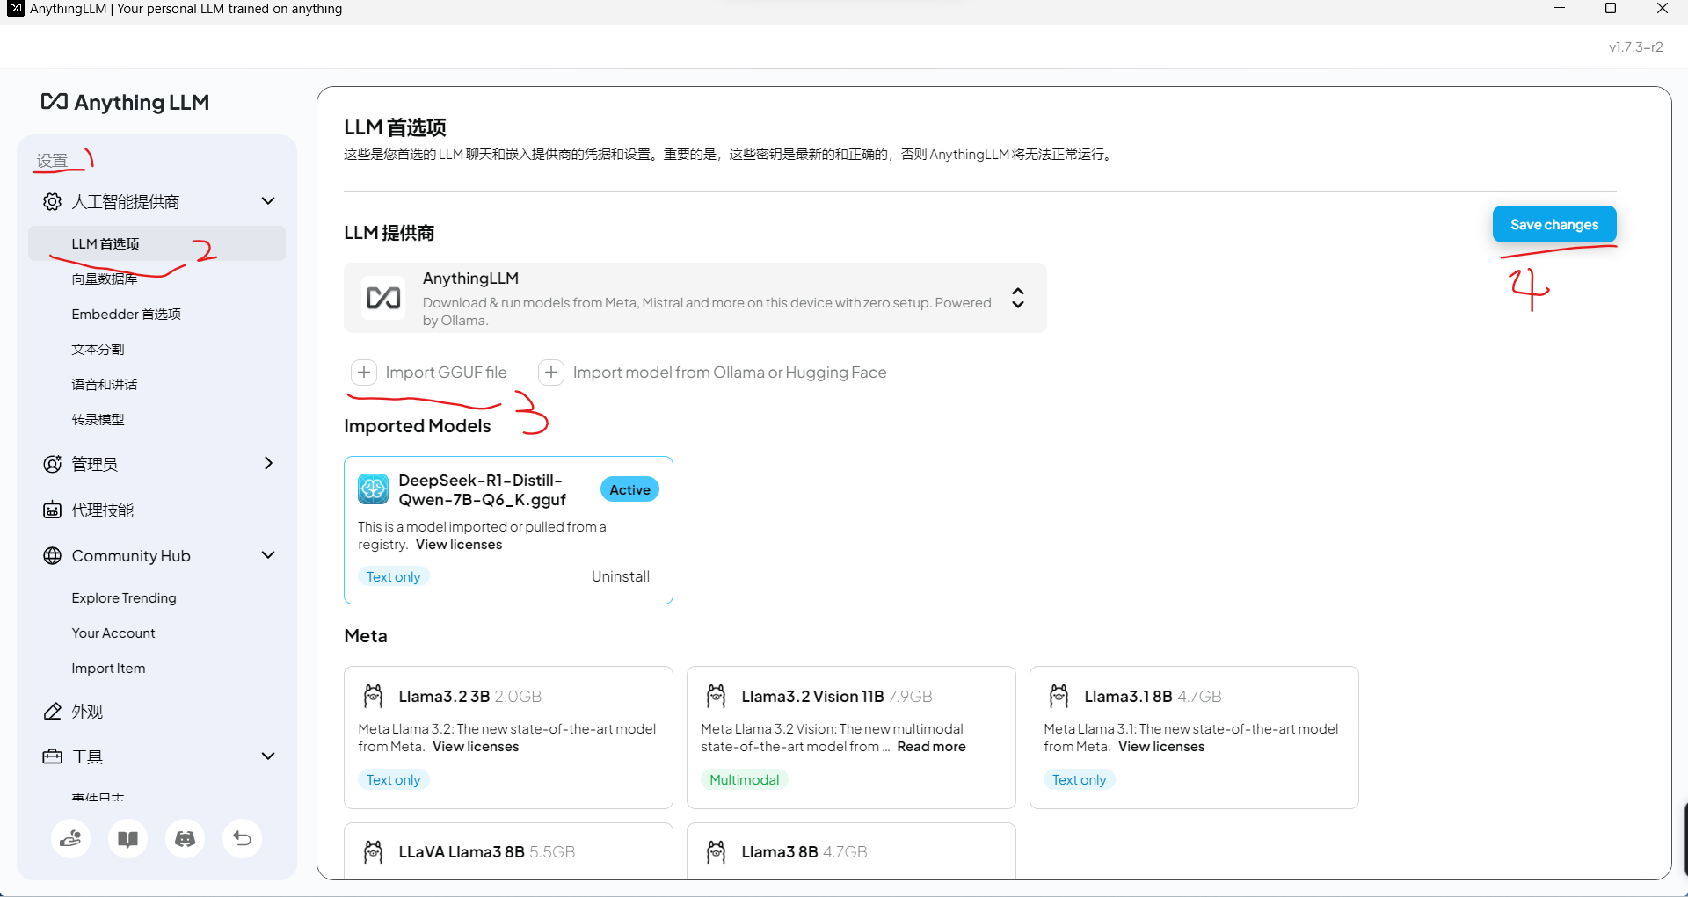Expand the 管理员 section chevron
Screen dimensions: 1688x897
pyautogui.click(x=268, y=463)
